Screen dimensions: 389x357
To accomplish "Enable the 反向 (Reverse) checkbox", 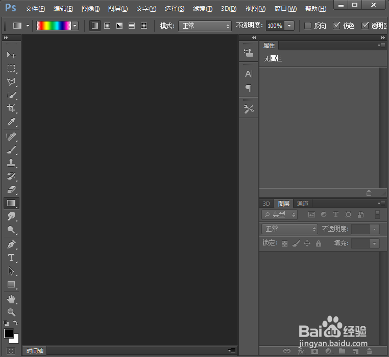I will coord(308,26).
